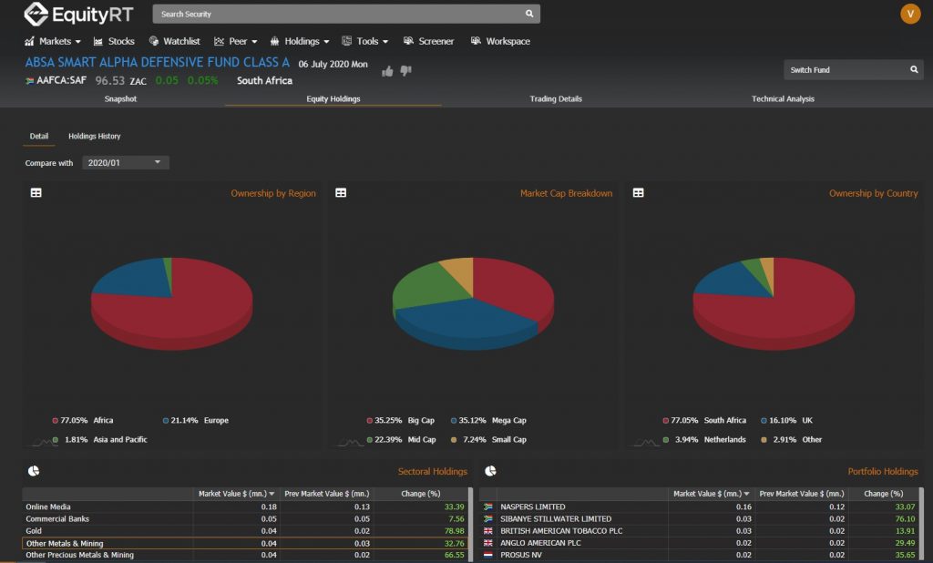Viewport: 933px width, 563px height.
Task: Click the flag icon beside SIBANYE STILLWATER LIMITED
Action: pos(488,519)
